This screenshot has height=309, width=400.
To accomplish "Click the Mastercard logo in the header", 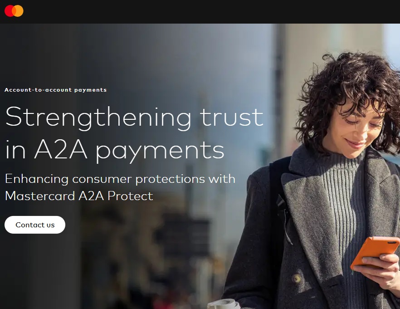I will tap(14, 11).
